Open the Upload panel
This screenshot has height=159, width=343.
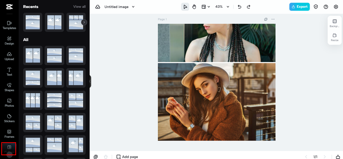tap(9, 56)
